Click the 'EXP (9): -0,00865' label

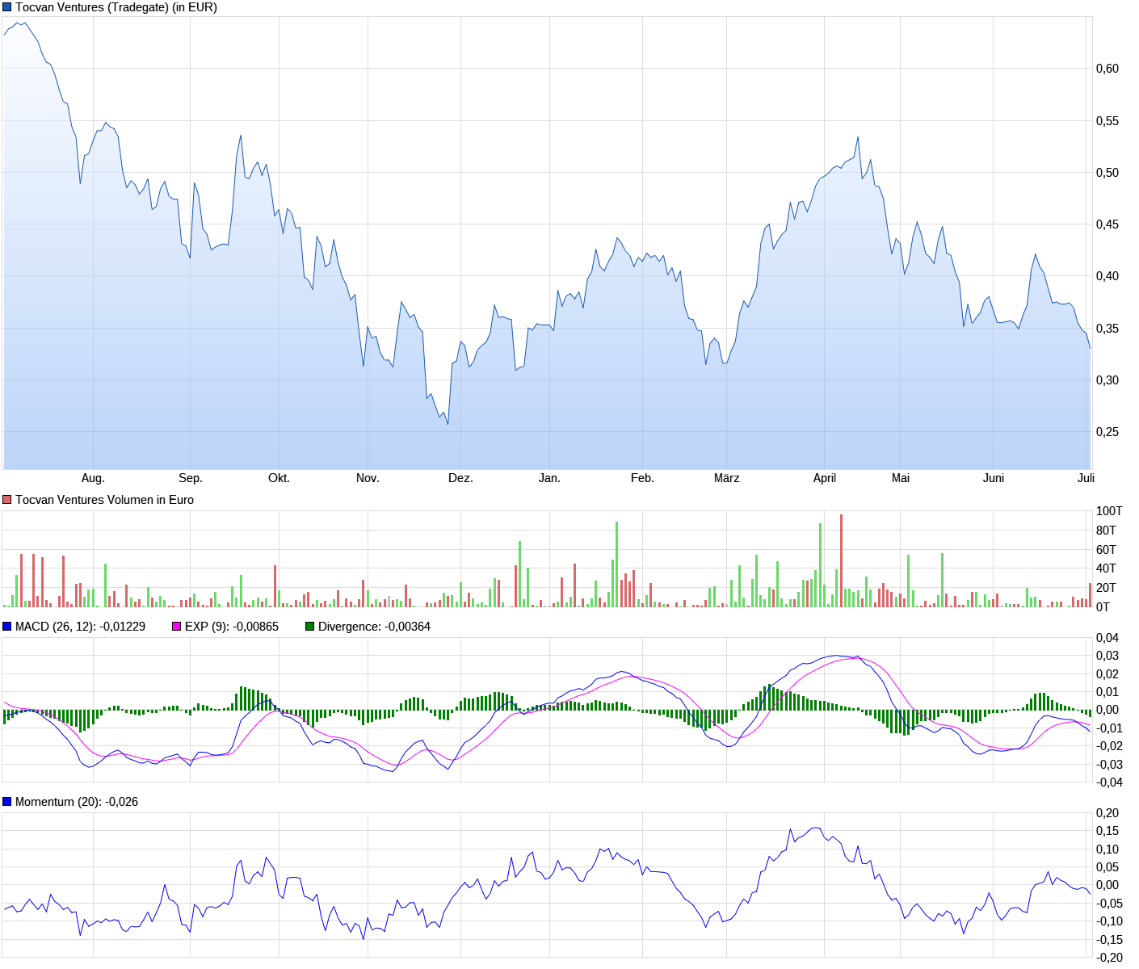tap(232, 627)
